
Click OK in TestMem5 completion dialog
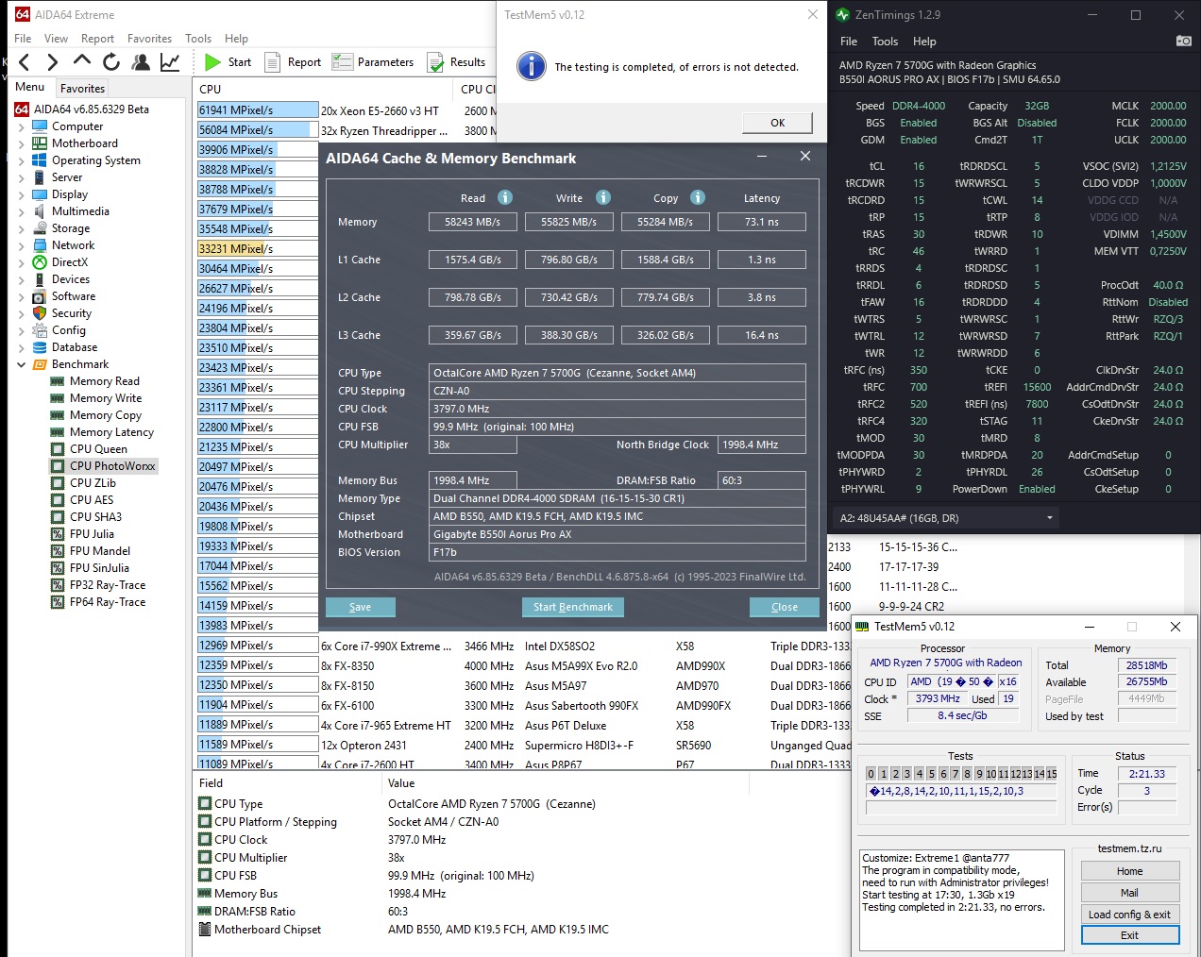777,123
